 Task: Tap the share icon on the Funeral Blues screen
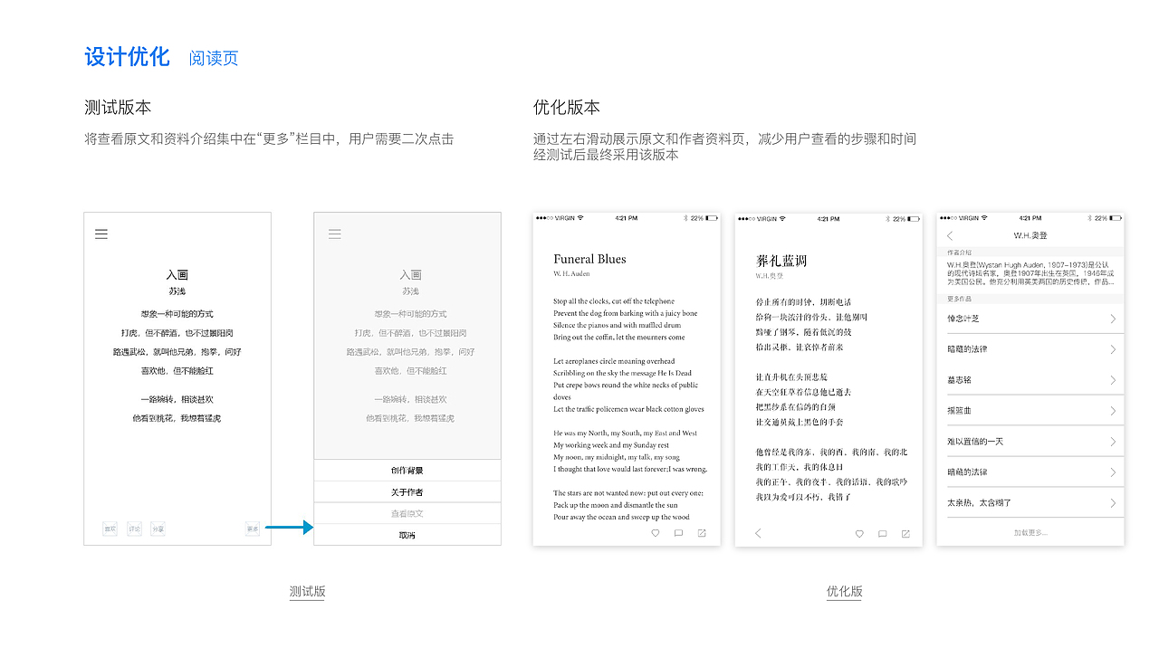702,534
